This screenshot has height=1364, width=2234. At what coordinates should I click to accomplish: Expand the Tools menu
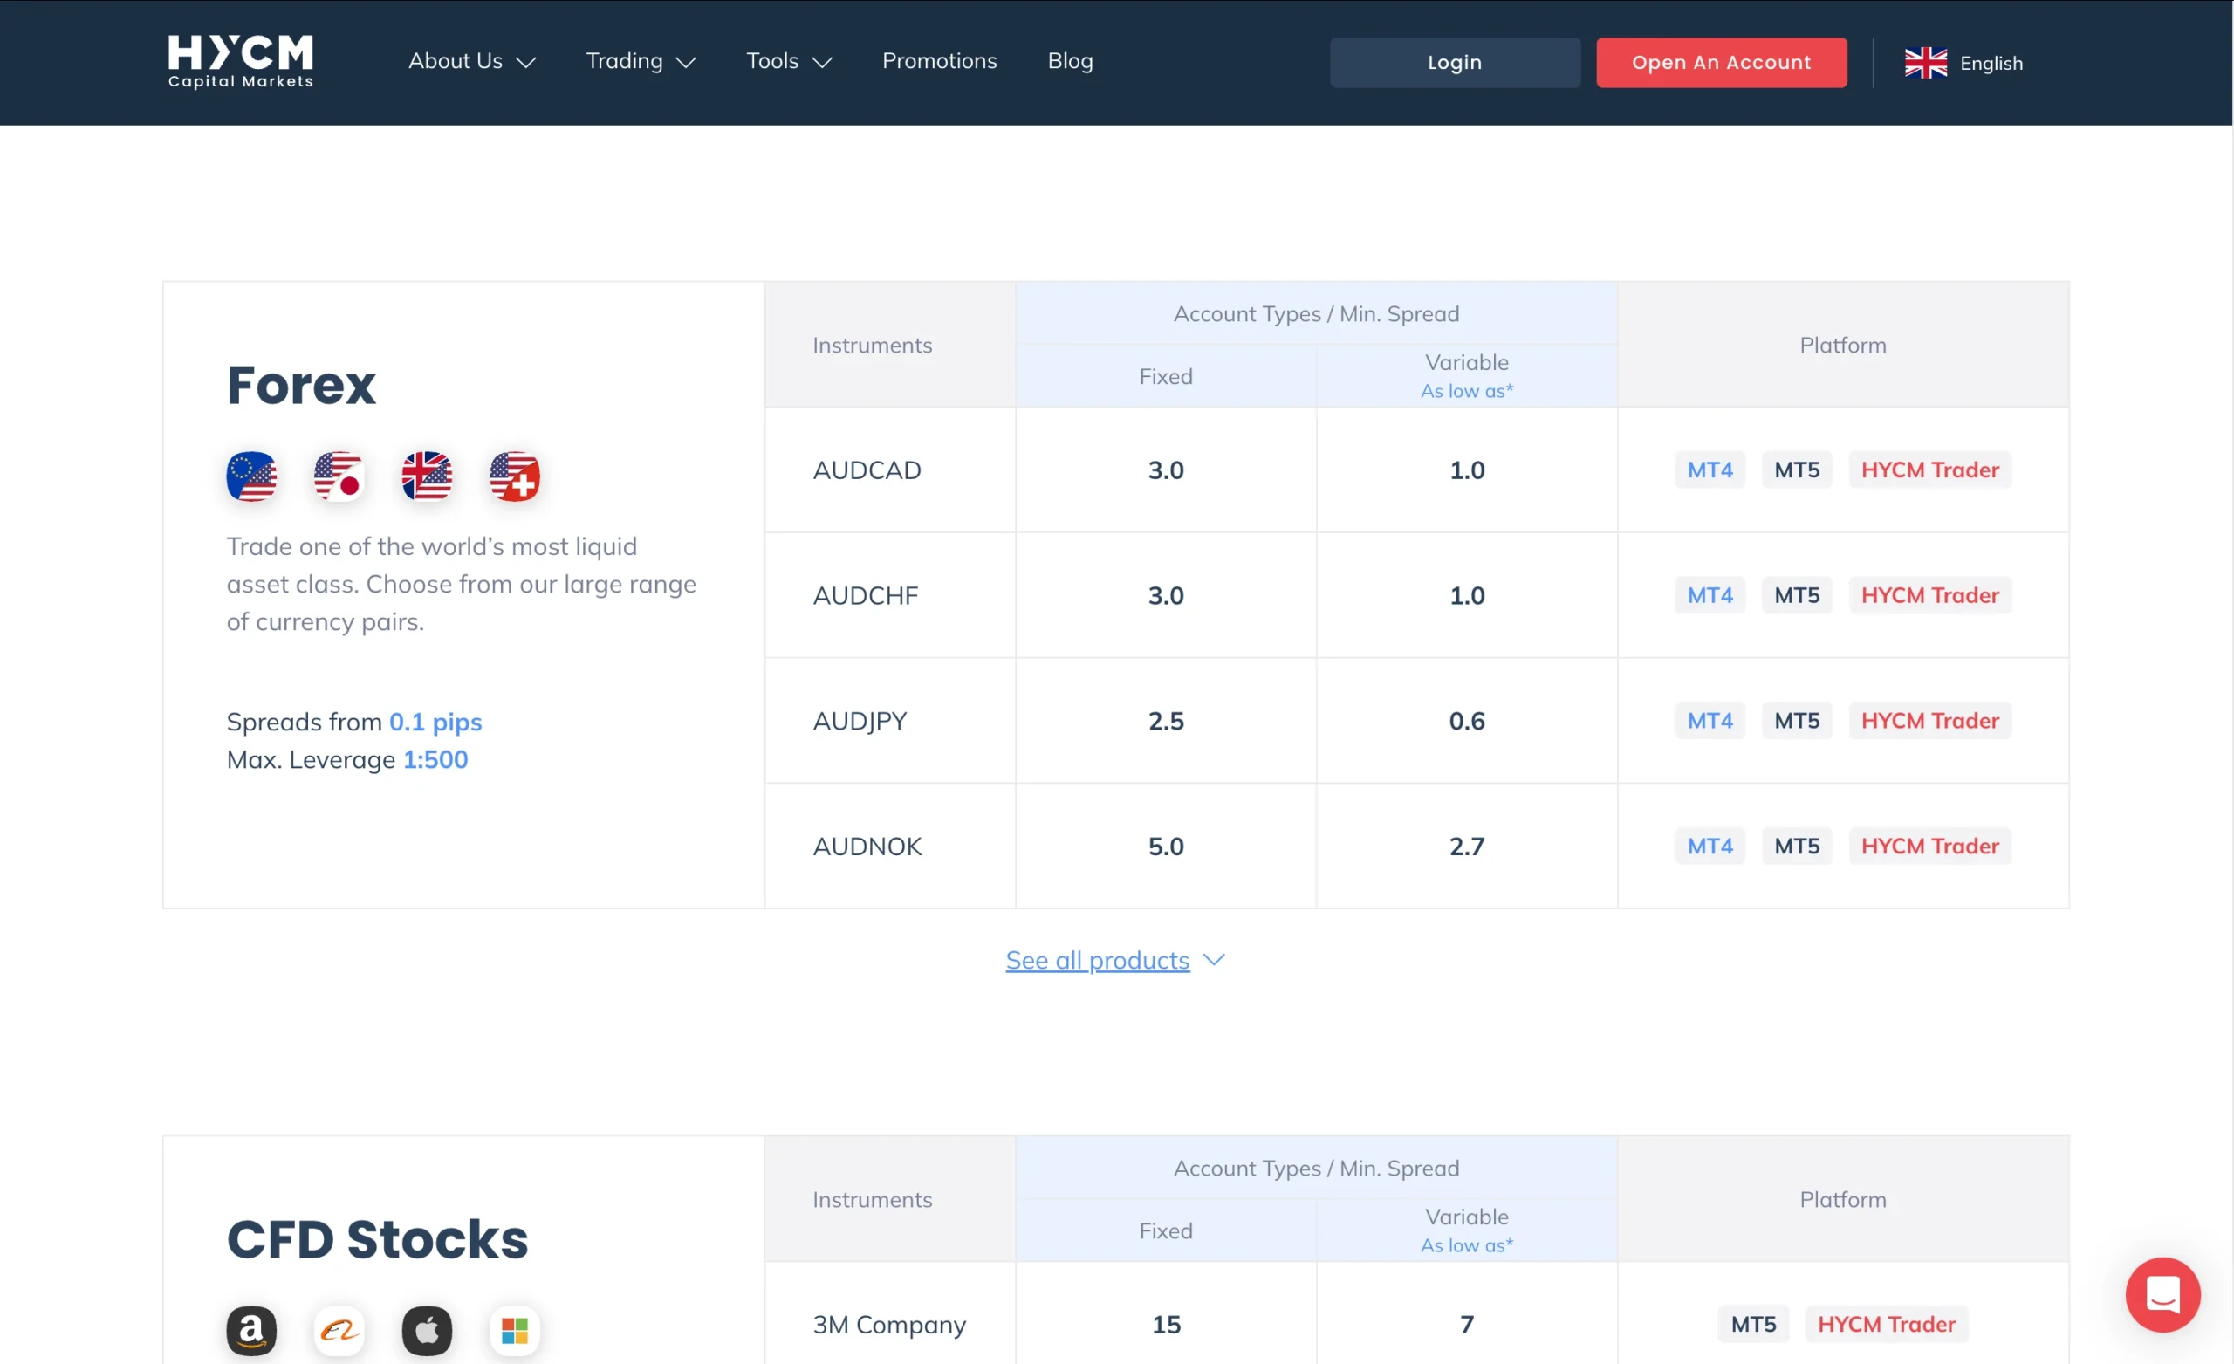pyautogui.click(x=789, y=61)
